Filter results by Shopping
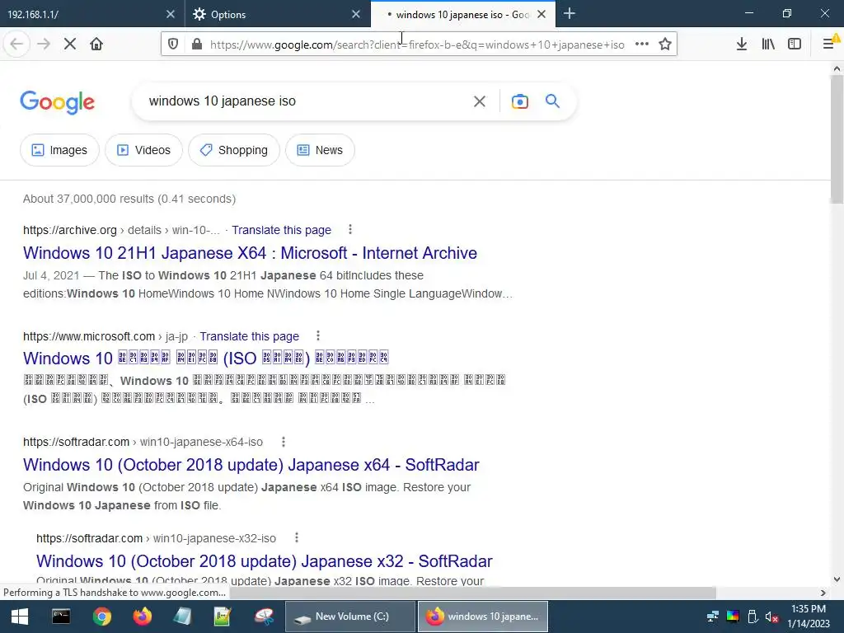The height and width of the screenshot is (633, 844). (234, 150)
